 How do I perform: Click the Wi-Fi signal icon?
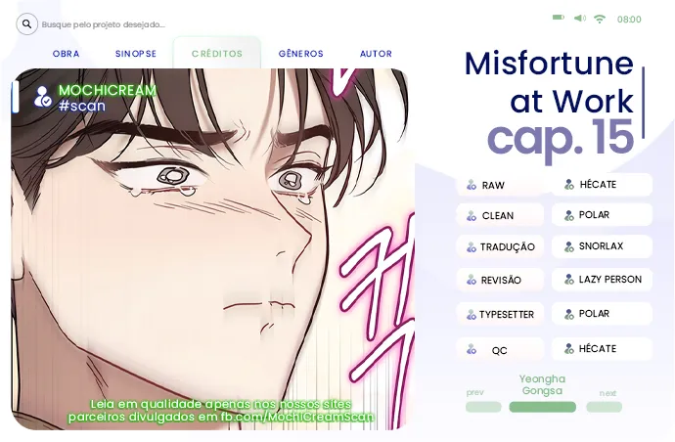[x=600, y=19]
